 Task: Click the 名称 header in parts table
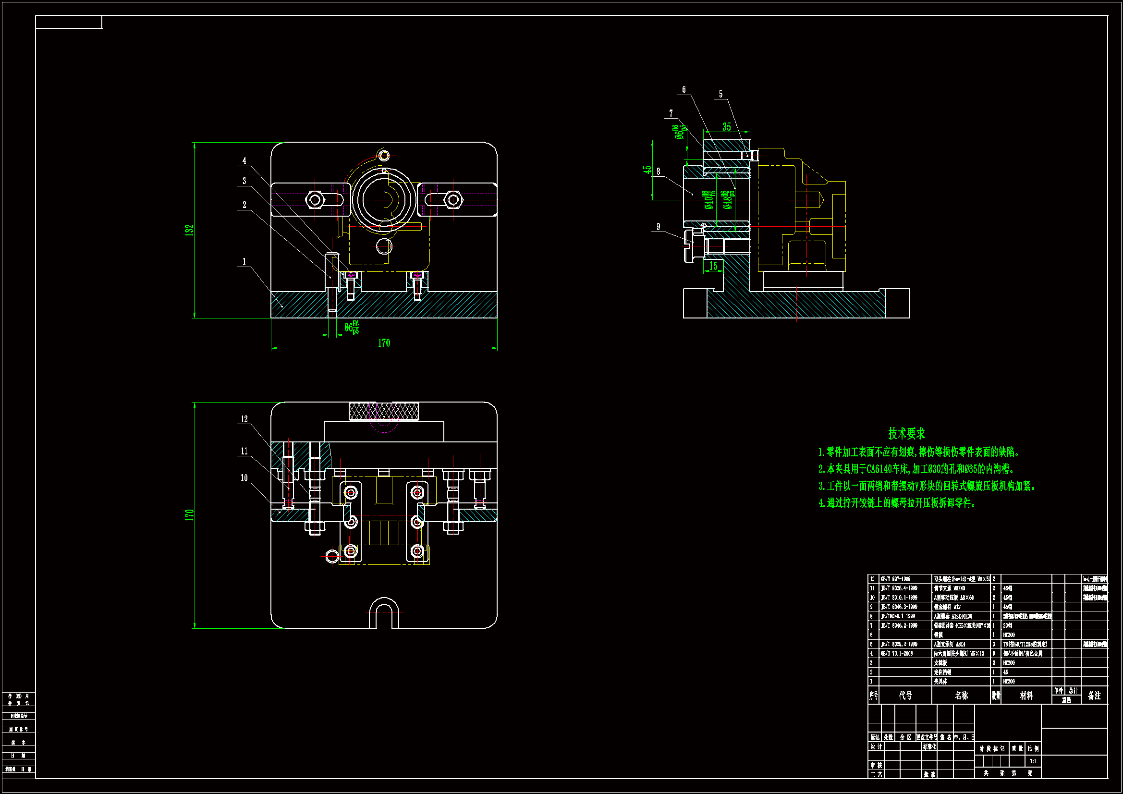pos(961,695)
